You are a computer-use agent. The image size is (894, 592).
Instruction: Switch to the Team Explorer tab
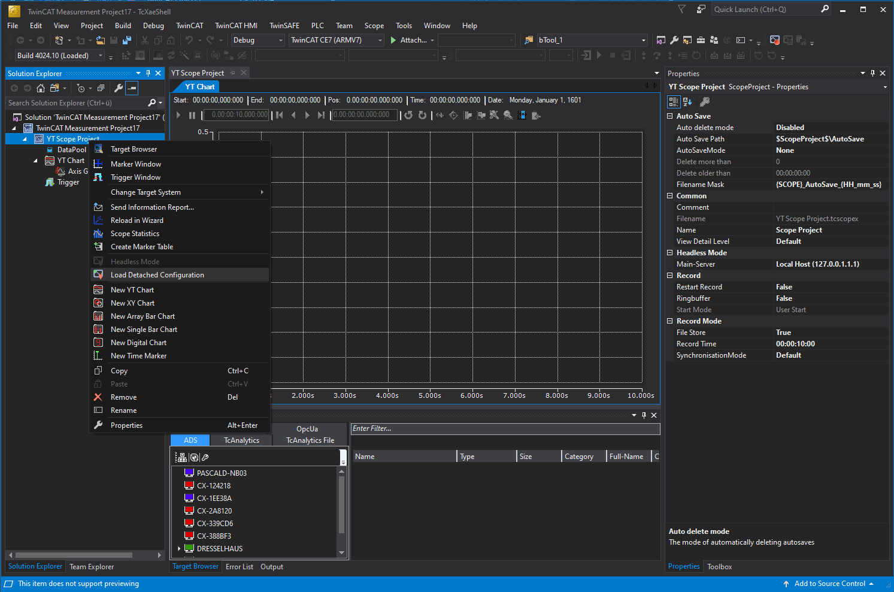92,567
